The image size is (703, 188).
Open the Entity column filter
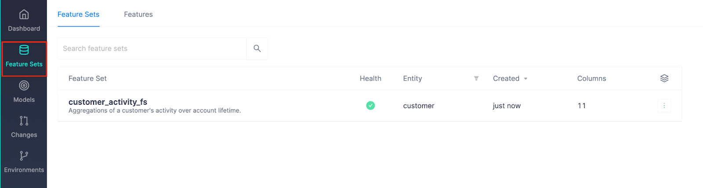click(x=476, y=78)
